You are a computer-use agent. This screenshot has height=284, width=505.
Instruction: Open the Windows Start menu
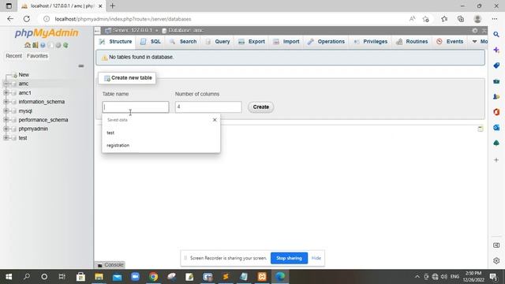9,277
